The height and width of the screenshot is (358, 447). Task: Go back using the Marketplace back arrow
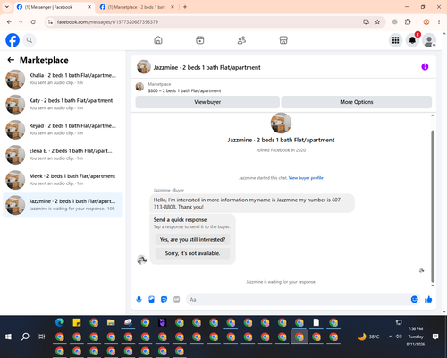click(11, 60)
